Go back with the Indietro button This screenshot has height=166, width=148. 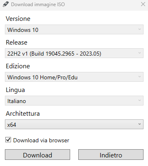111,155
